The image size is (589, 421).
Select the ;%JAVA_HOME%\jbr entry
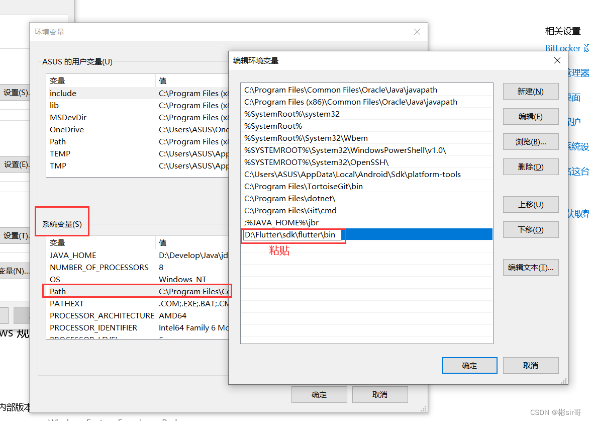367,222
